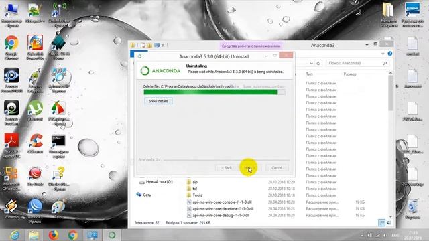Sort by the Размер column header
This screenshot has width=429, height=241.
(350, 74)
